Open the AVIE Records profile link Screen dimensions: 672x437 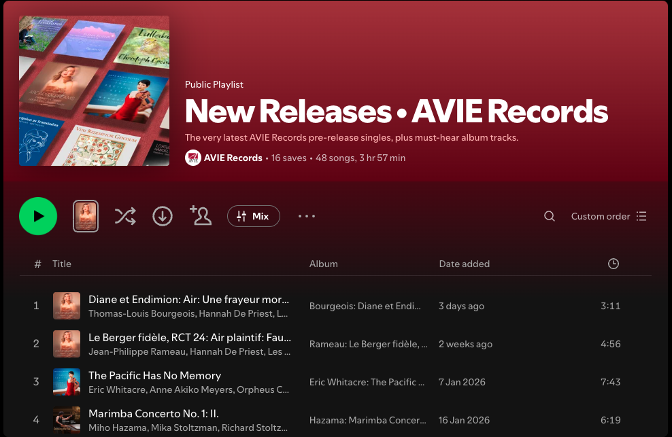tap(233, 158)
